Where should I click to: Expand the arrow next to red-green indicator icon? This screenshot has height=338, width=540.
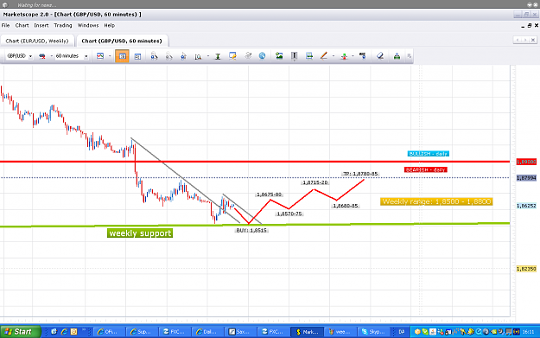(353, 56)
